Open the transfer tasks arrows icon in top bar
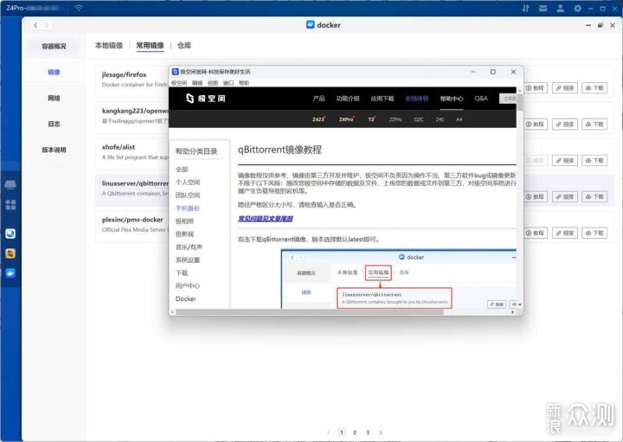The height and width of the screenshot is (442, 623). (x=526, y=9)
